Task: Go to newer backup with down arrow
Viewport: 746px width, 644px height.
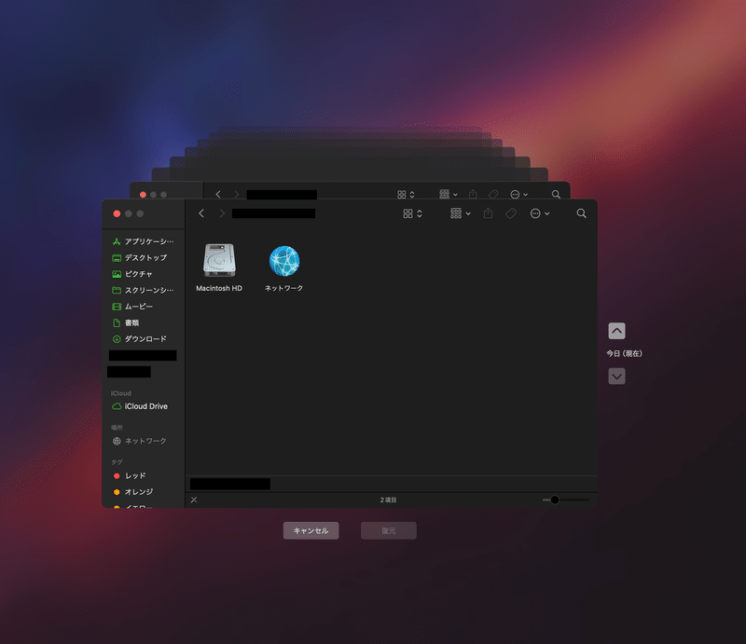Action: click(616, 377)
